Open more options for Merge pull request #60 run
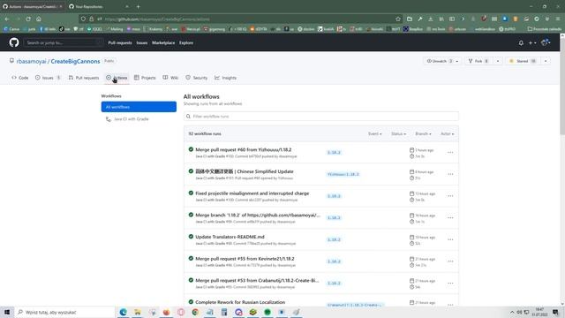 450,153
